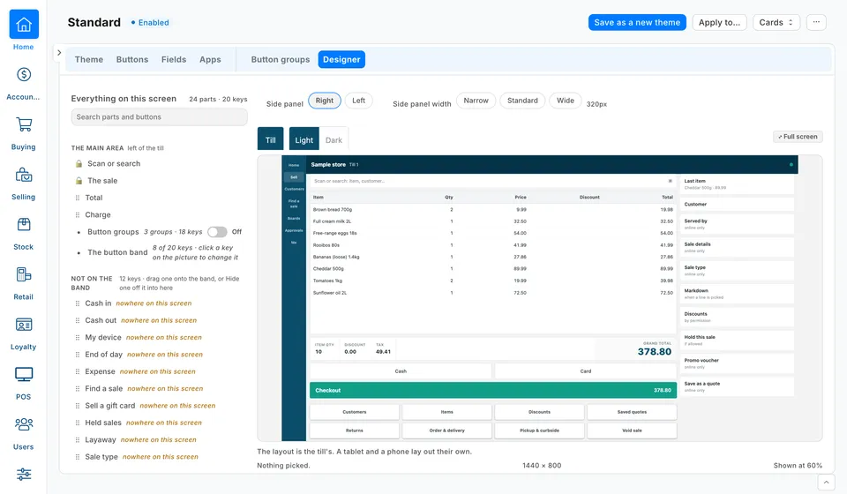The image size is (847, 494).
Task: Grab the drag handle beside Cash in
Action: [78, 303]
